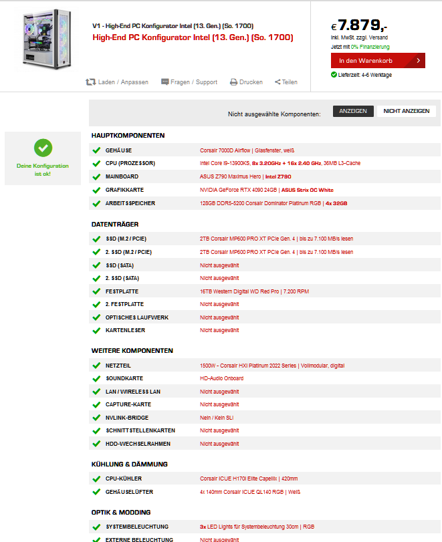Viewport: 442px width, 542px height.
Task: Click the green configuration OK circle icon
Action: [43, 148]
